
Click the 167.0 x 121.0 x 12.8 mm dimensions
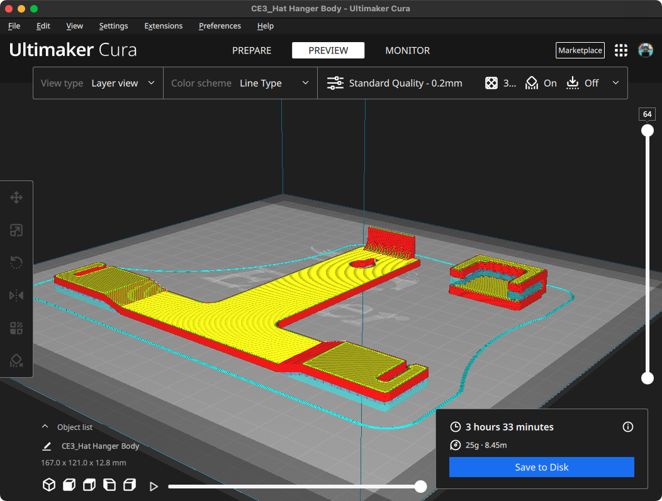[83, 463]
